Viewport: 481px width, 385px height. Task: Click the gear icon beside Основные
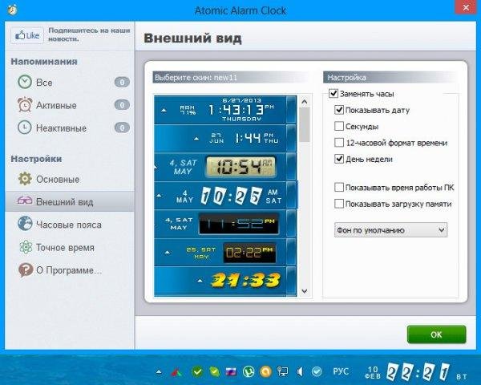[x=25, y=179]
